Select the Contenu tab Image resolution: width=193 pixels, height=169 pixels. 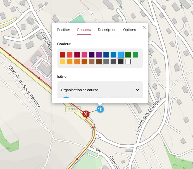[x=84, y=30]
